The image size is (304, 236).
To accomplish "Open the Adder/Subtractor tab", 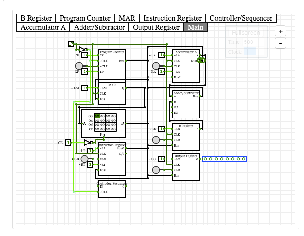I will (99, 27).
